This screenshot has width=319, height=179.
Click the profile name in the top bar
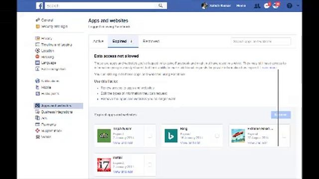220,5
